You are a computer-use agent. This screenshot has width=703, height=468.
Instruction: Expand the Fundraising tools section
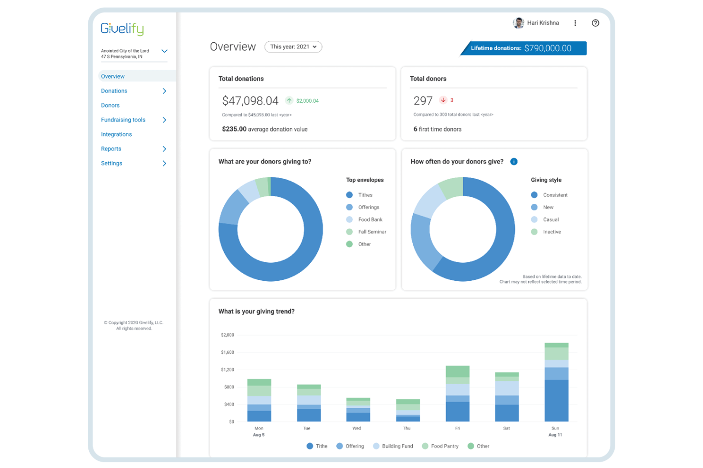point(123,119)
